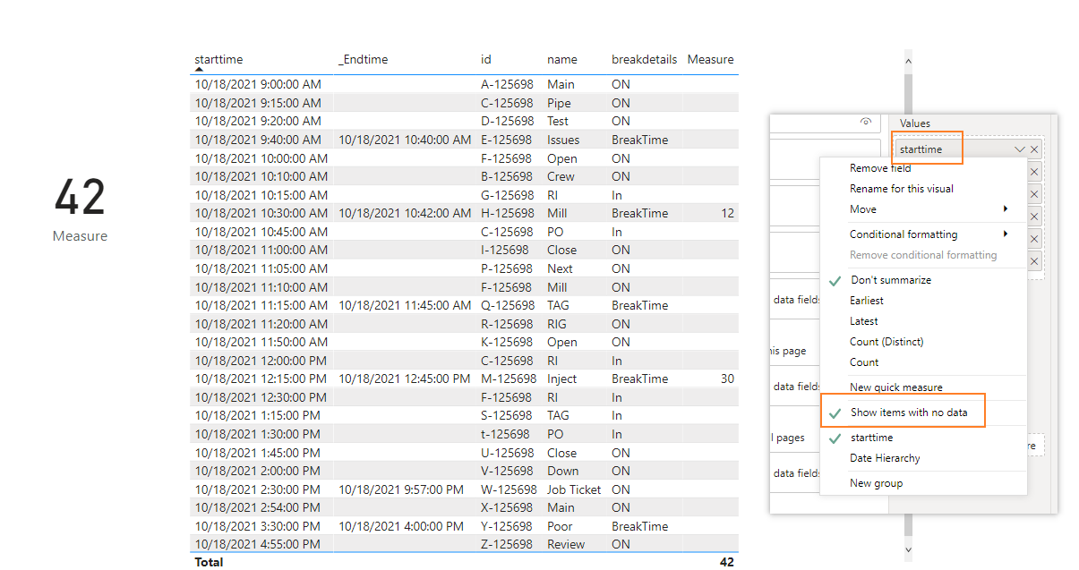The width and height of the screenshot is (1079, 570).
Task: Click the Total row value 42
Action: coord(727,563)
